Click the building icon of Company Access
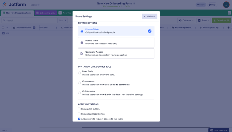This screenshot has height=132, width=232. tap(82, 54)
